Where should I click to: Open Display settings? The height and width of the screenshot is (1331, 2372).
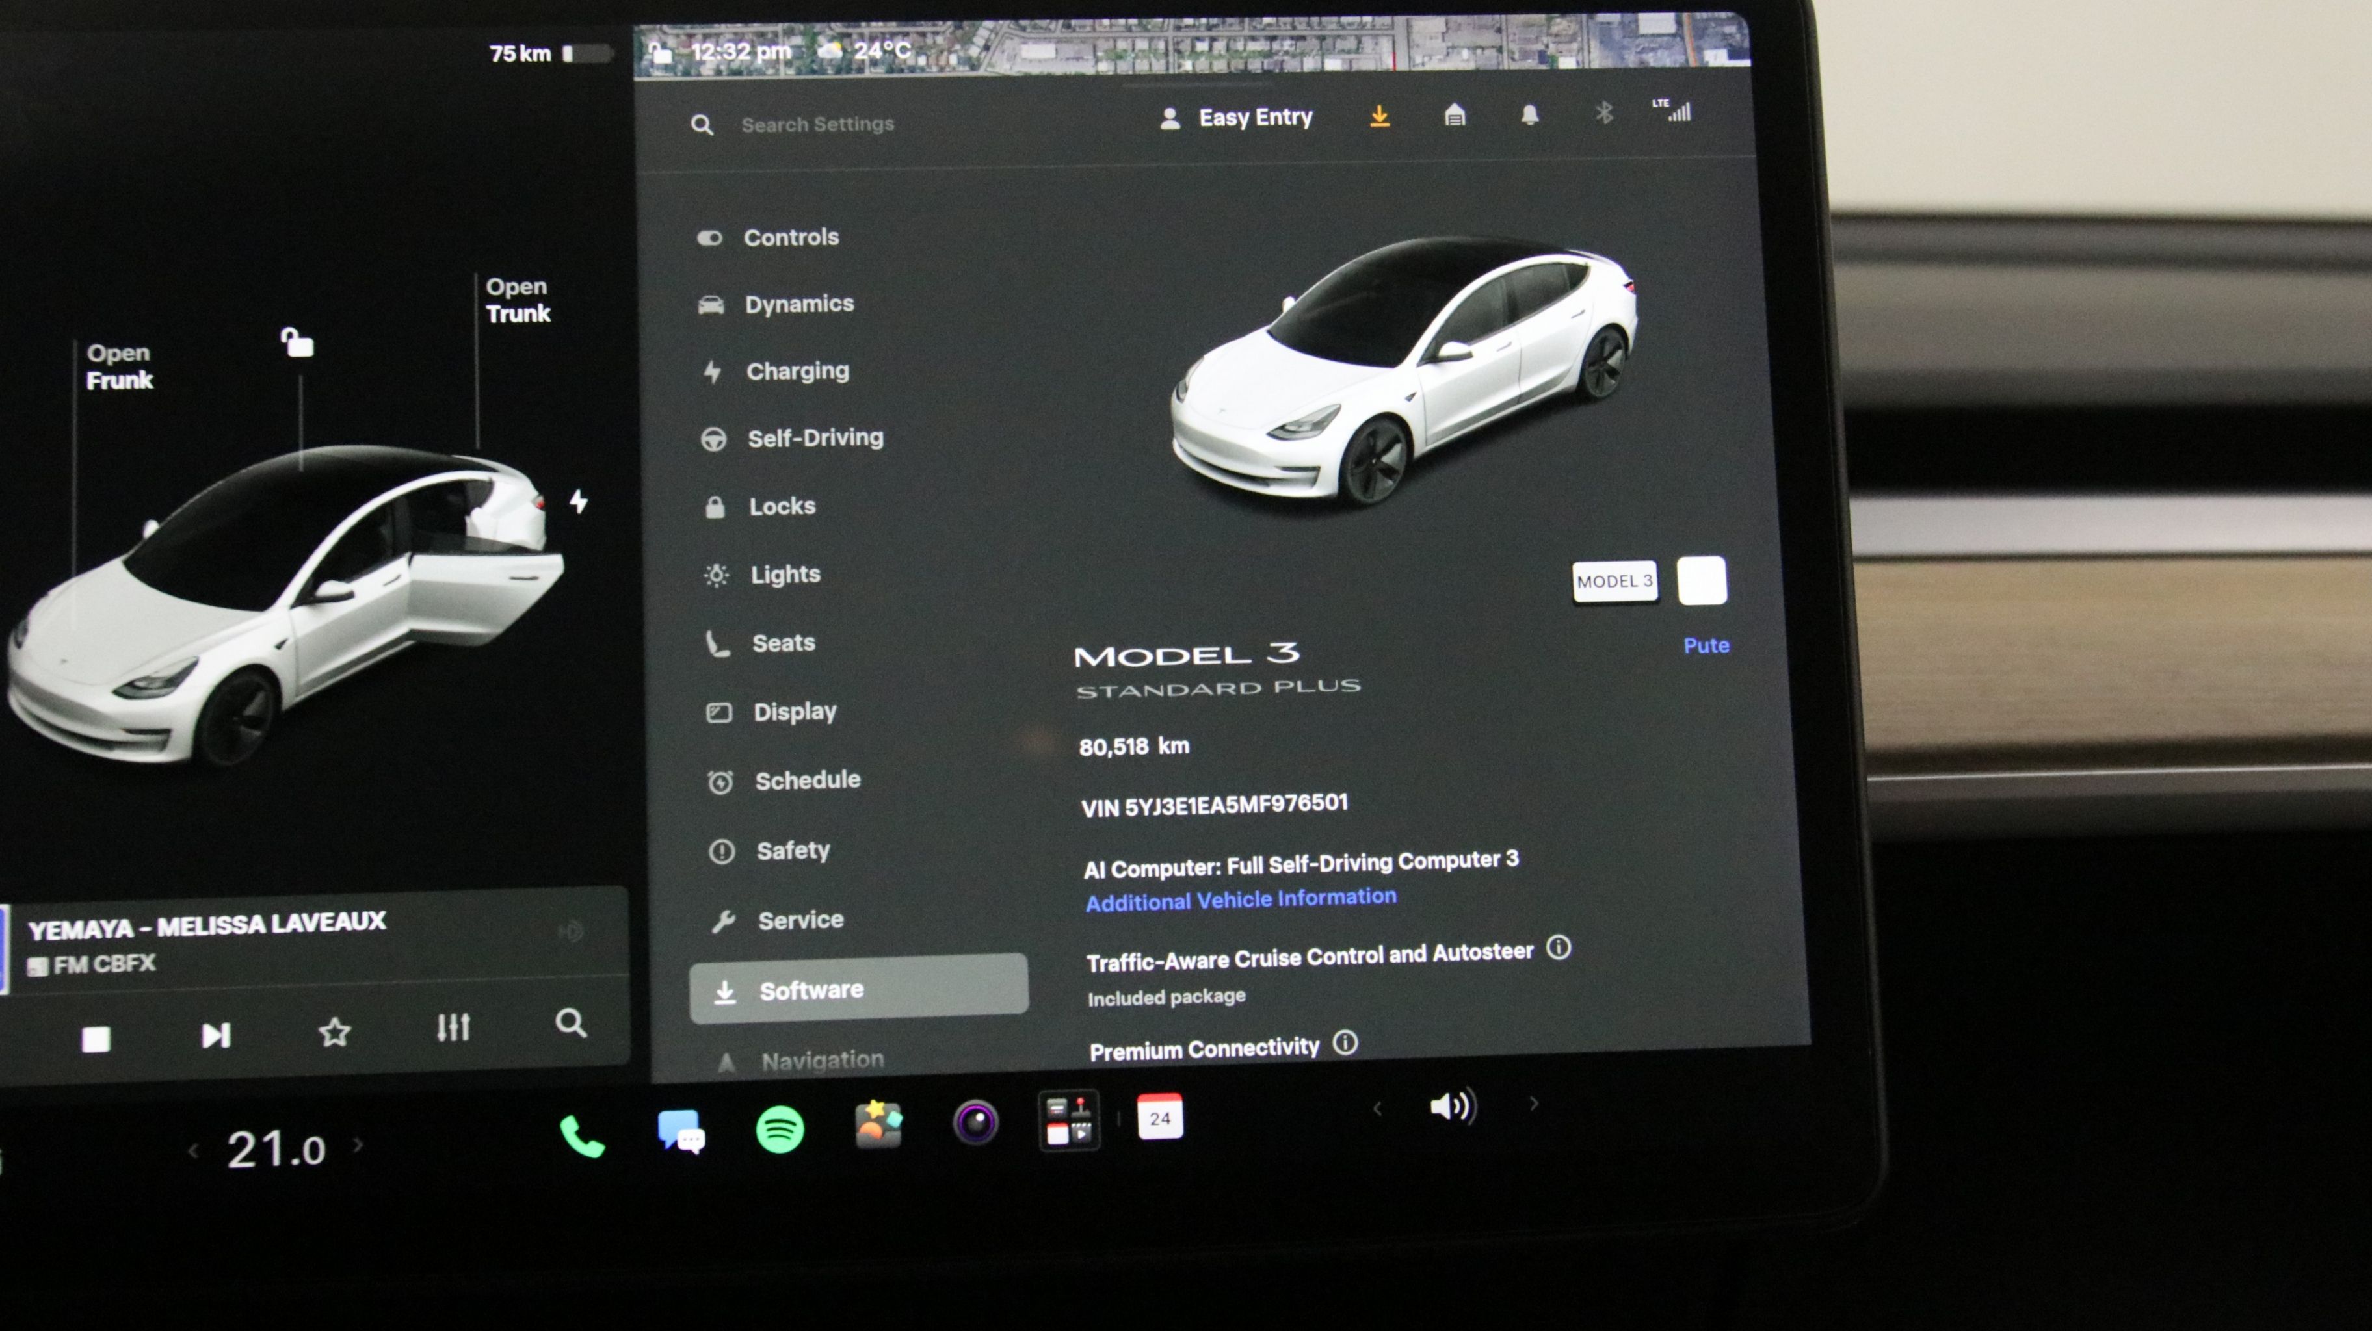[x=772, y=712]
